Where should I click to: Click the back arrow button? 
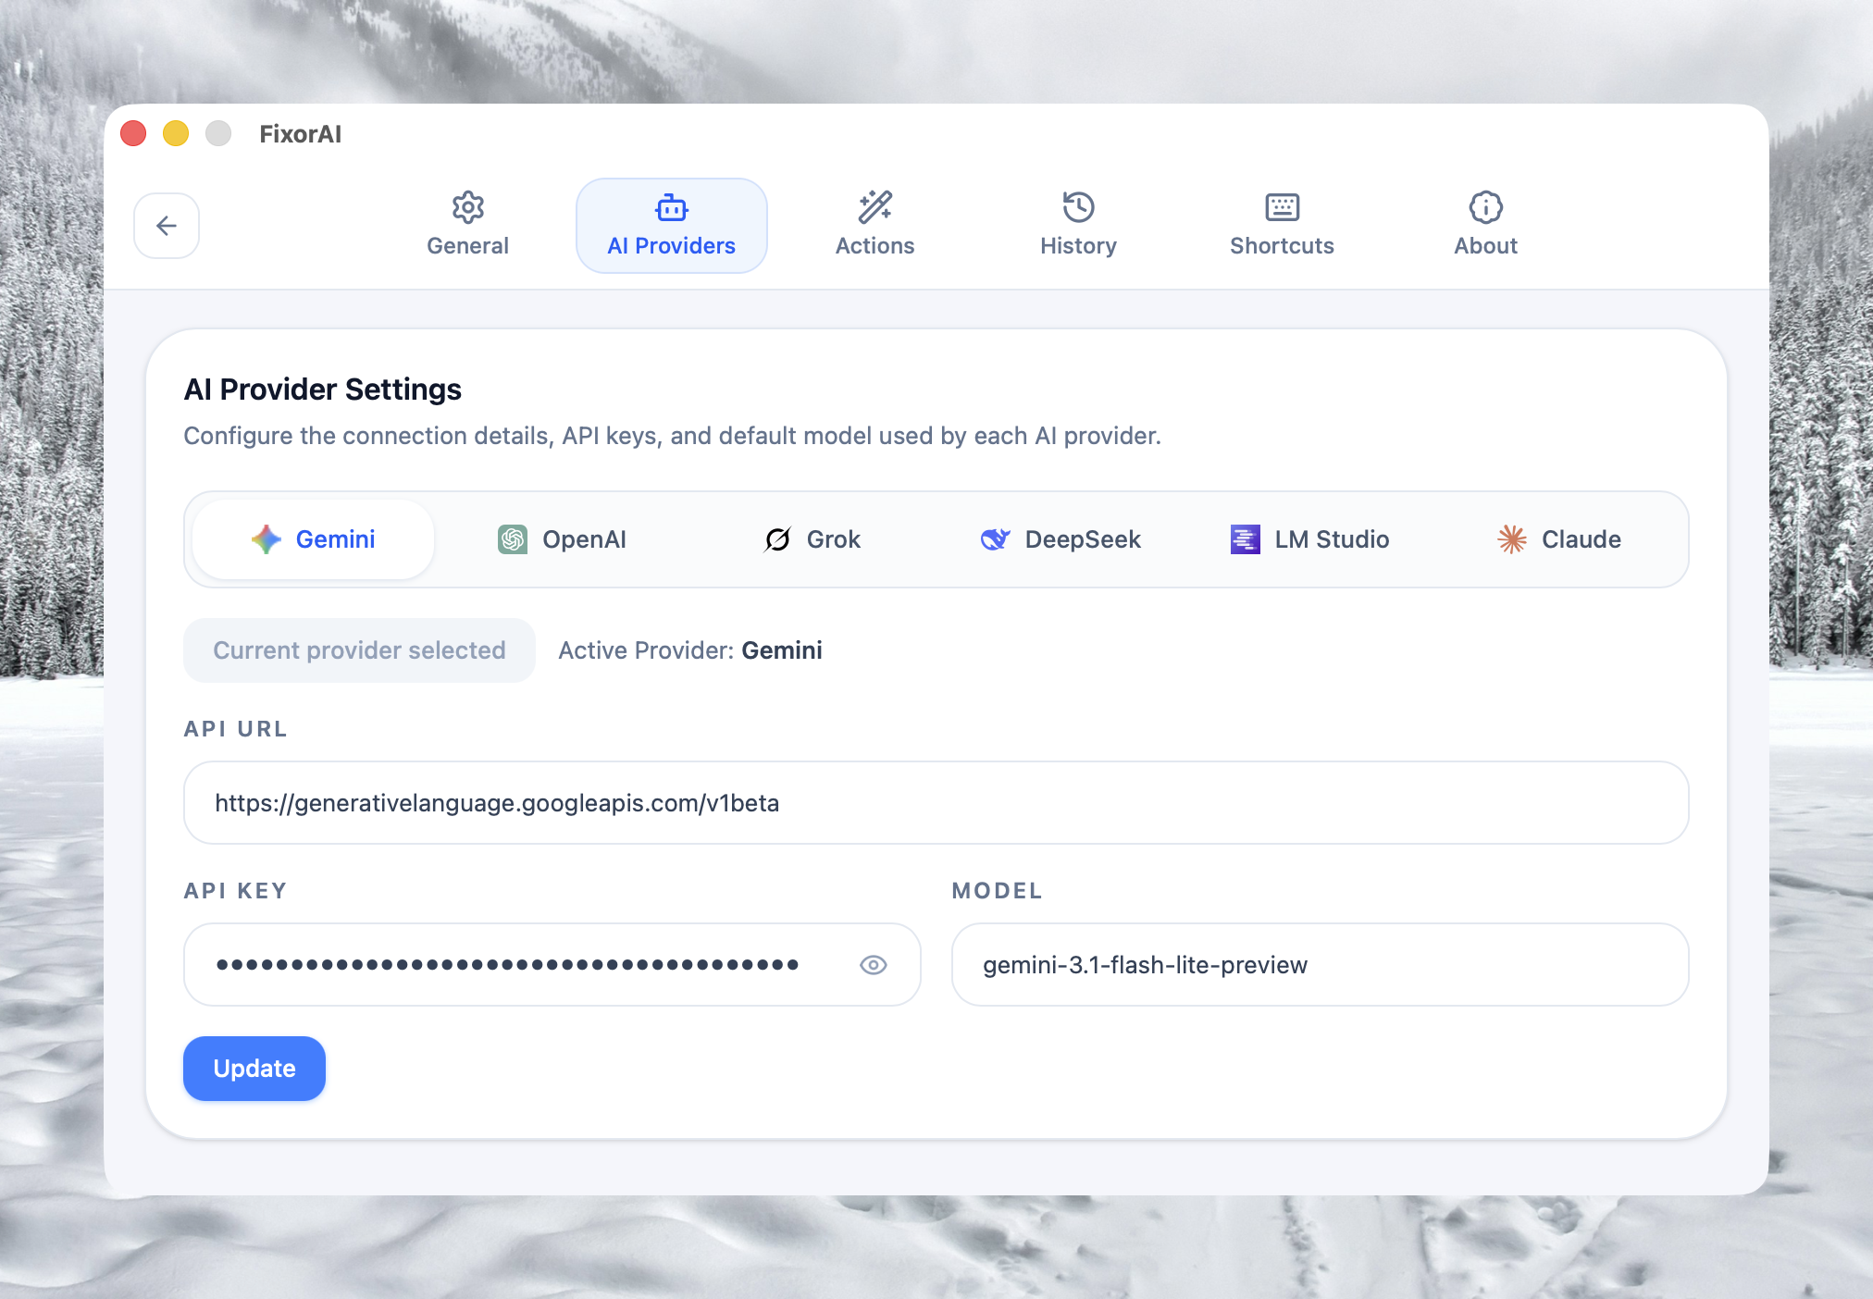[x=167, y=226]
